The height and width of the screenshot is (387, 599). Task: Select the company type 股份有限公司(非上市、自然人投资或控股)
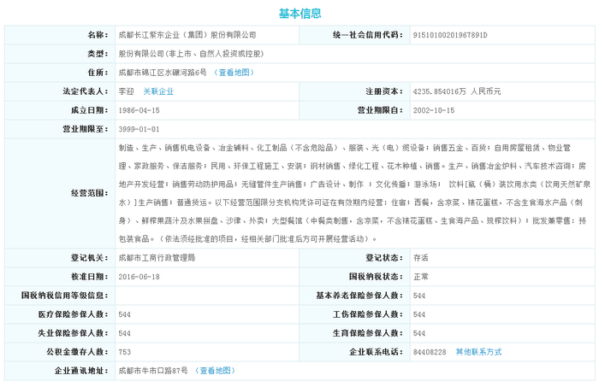191,54
